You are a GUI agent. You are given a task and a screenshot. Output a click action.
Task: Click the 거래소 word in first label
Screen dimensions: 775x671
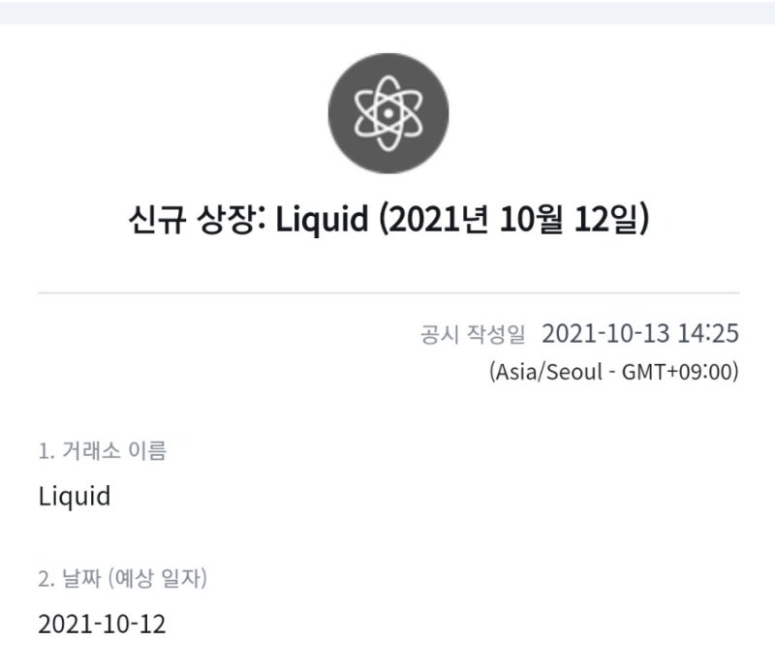pyautogui.click(x=91, y=450)
